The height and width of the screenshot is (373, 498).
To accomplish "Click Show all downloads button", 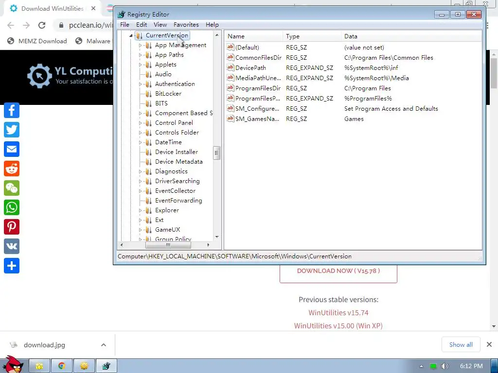I will tap(461, 344).
